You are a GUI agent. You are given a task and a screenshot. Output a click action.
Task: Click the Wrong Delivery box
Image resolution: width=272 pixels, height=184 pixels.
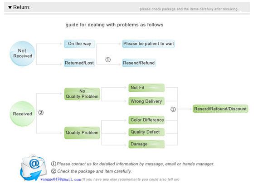click(146, 101)
